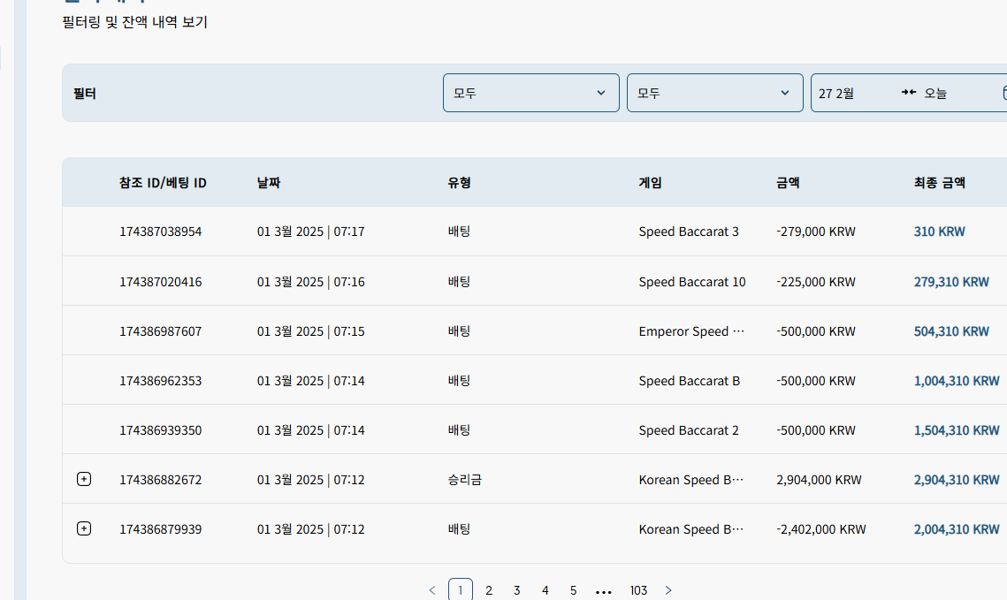Click the 참조 ID/베팅 ID column header
This screenshot has height=600, width=1007.
coord(164,183)
